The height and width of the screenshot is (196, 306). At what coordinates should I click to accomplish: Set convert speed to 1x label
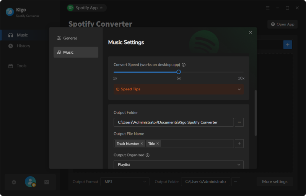pyautogui.click(x=115, y=78)
